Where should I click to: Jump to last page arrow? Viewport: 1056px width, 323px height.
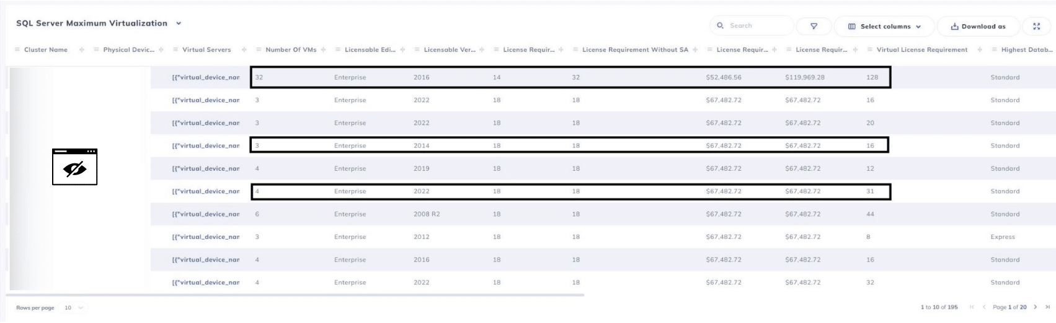pyautogui.click(x=1047, y=307)
